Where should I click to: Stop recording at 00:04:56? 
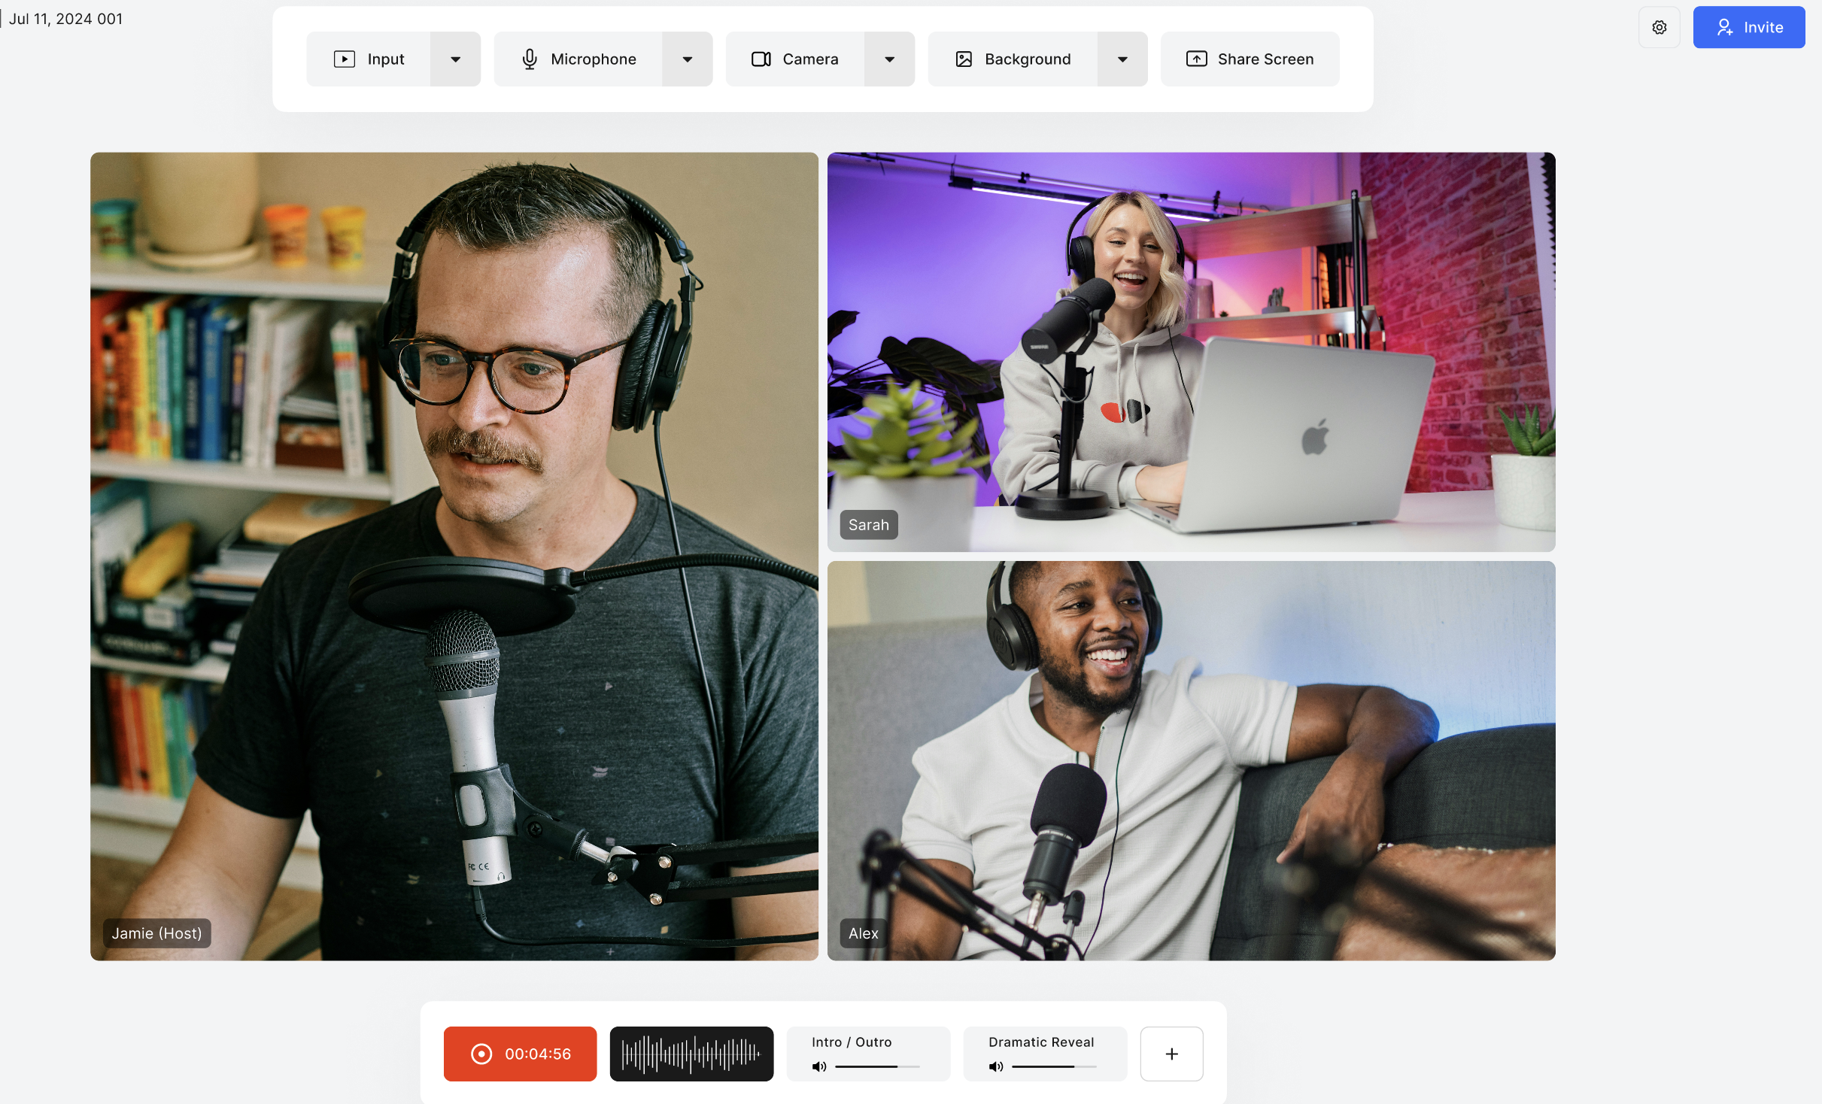tap(520, 1054)
